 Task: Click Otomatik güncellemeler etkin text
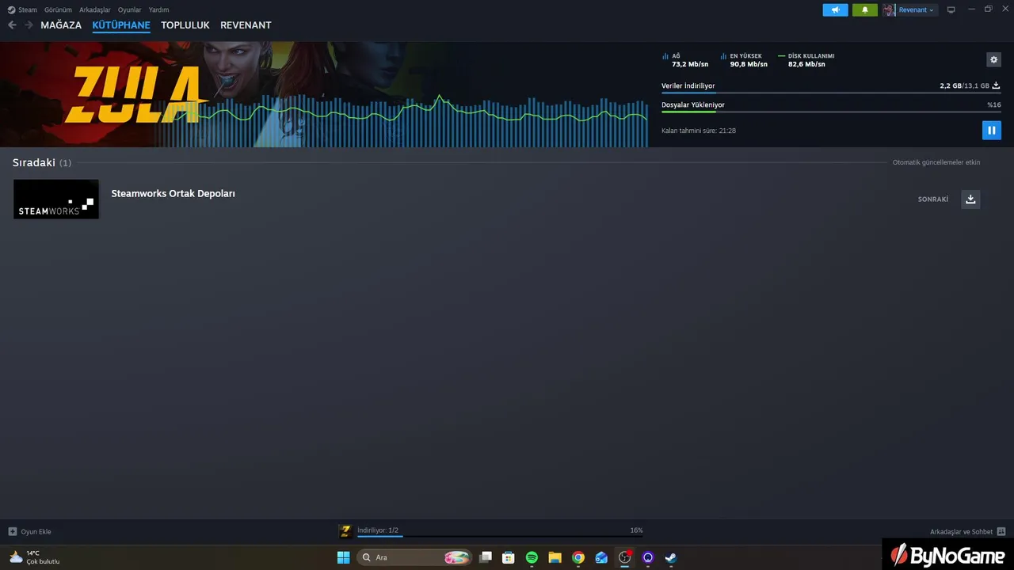click(936, 162)
